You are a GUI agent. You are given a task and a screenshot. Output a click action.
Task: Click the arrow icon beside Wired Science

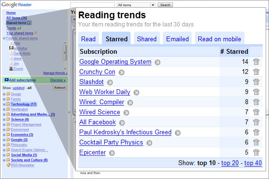126,113
